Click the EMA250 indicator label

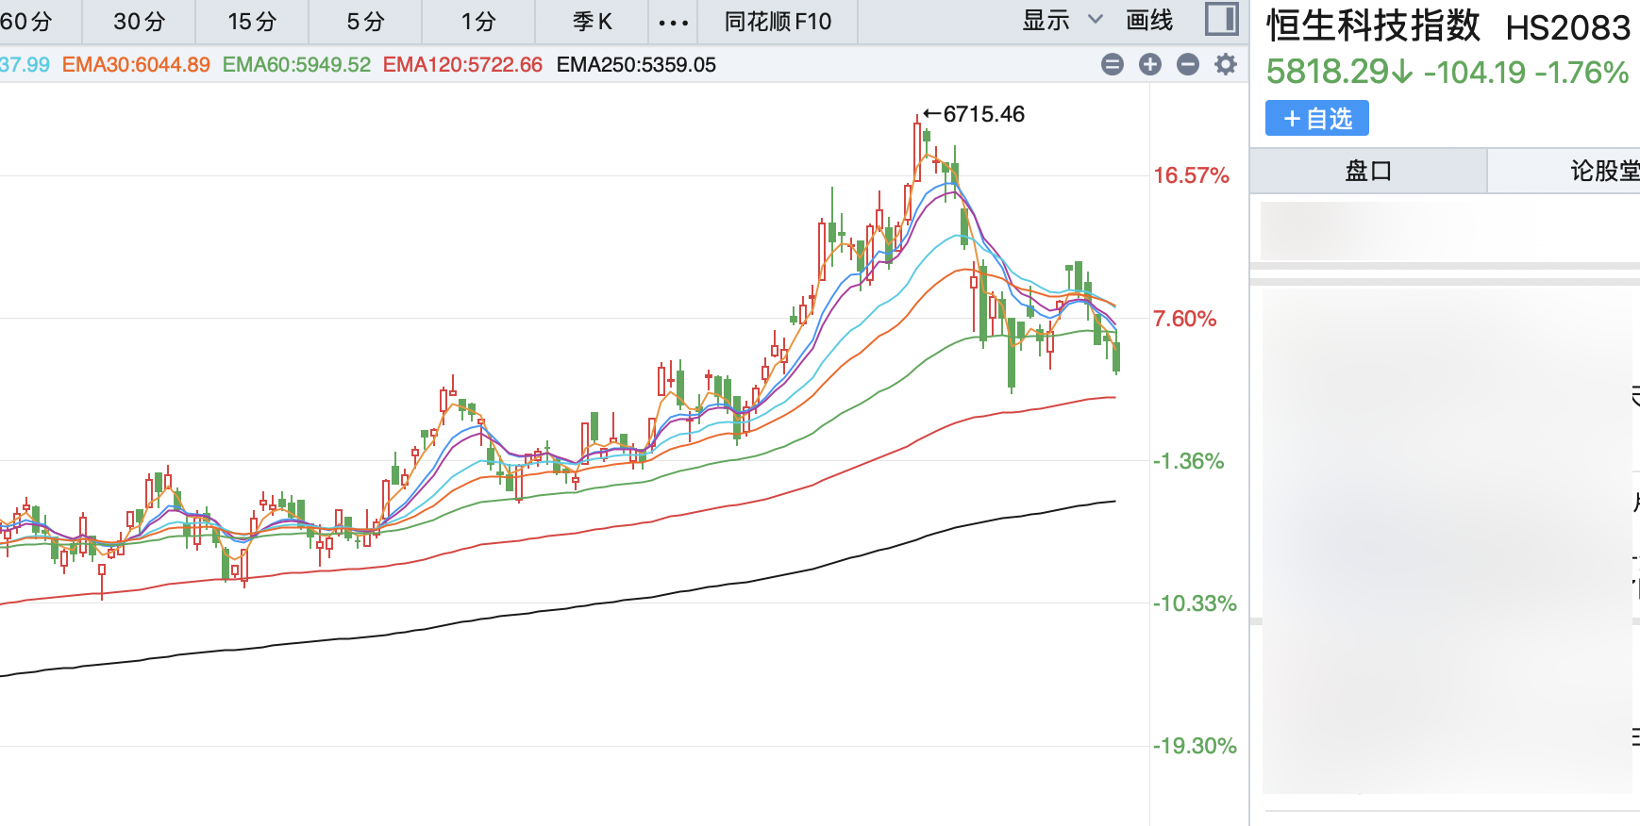pyautogui.click(x=636, y=65)
